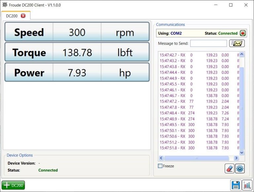Select log row 15:47:46.7 - RX
Screen dimensions: 254x192
tap(199, 96)
